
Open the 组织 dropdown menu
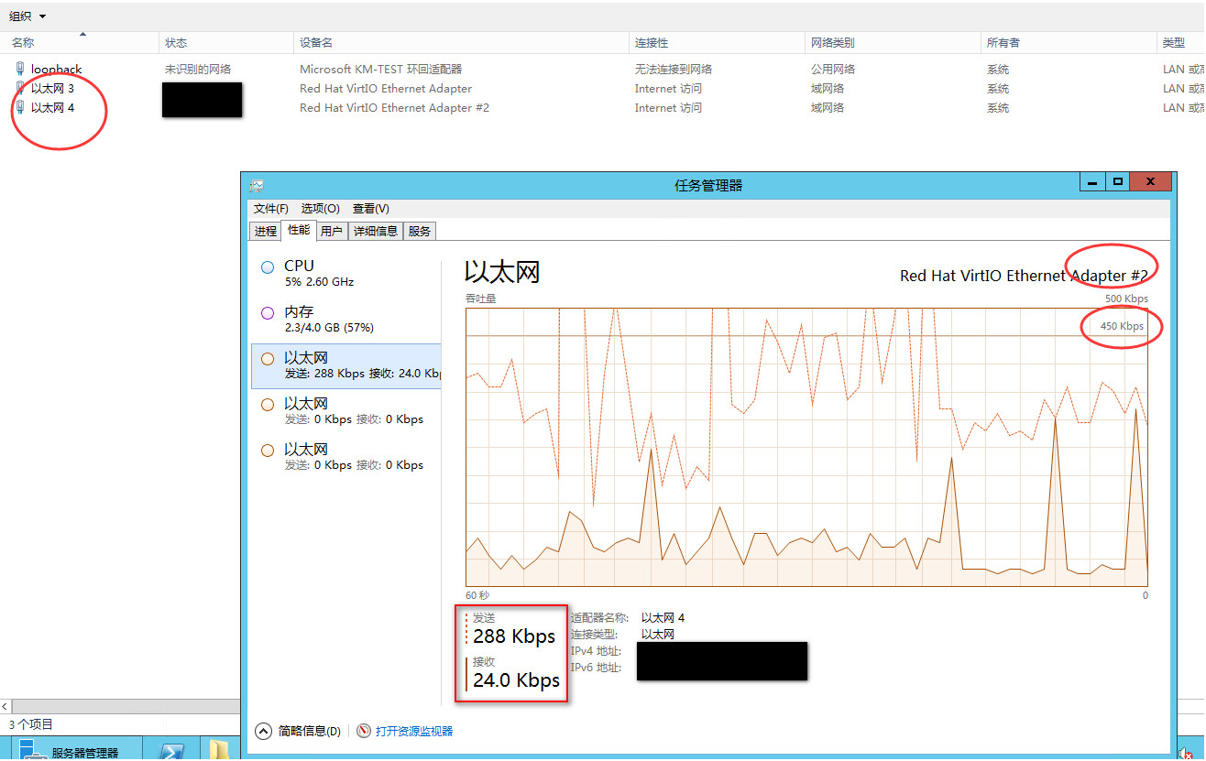click(x=27, y=16)
